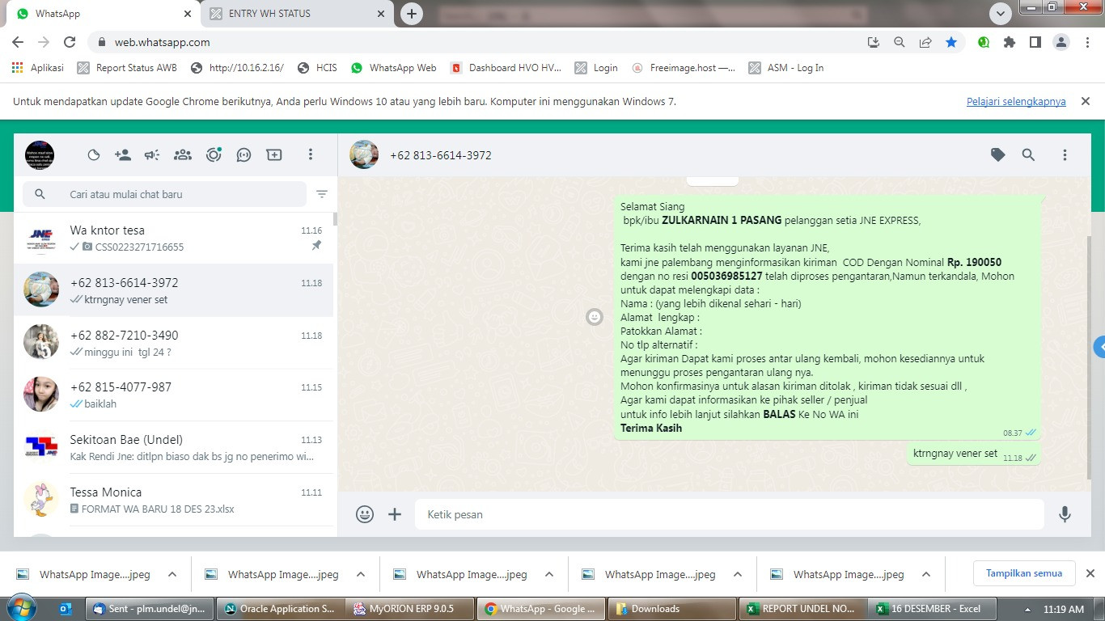The image size is (1105, 621).
Task: Toggle the unread chats filter icon
Action: click(322, 194)
